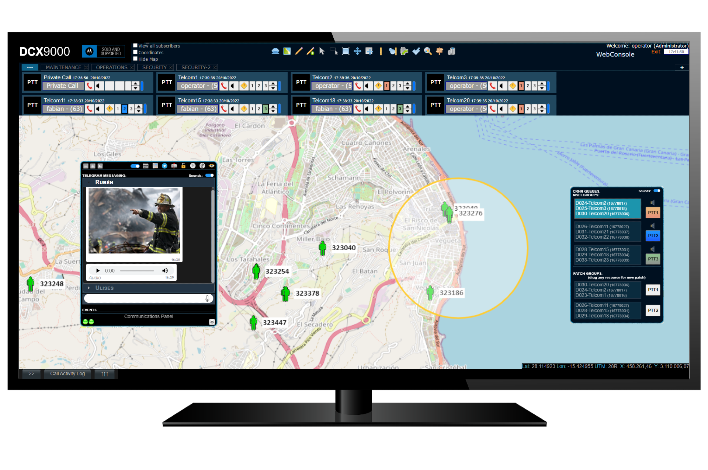Click the audio message progress slider

coord(137,271)
